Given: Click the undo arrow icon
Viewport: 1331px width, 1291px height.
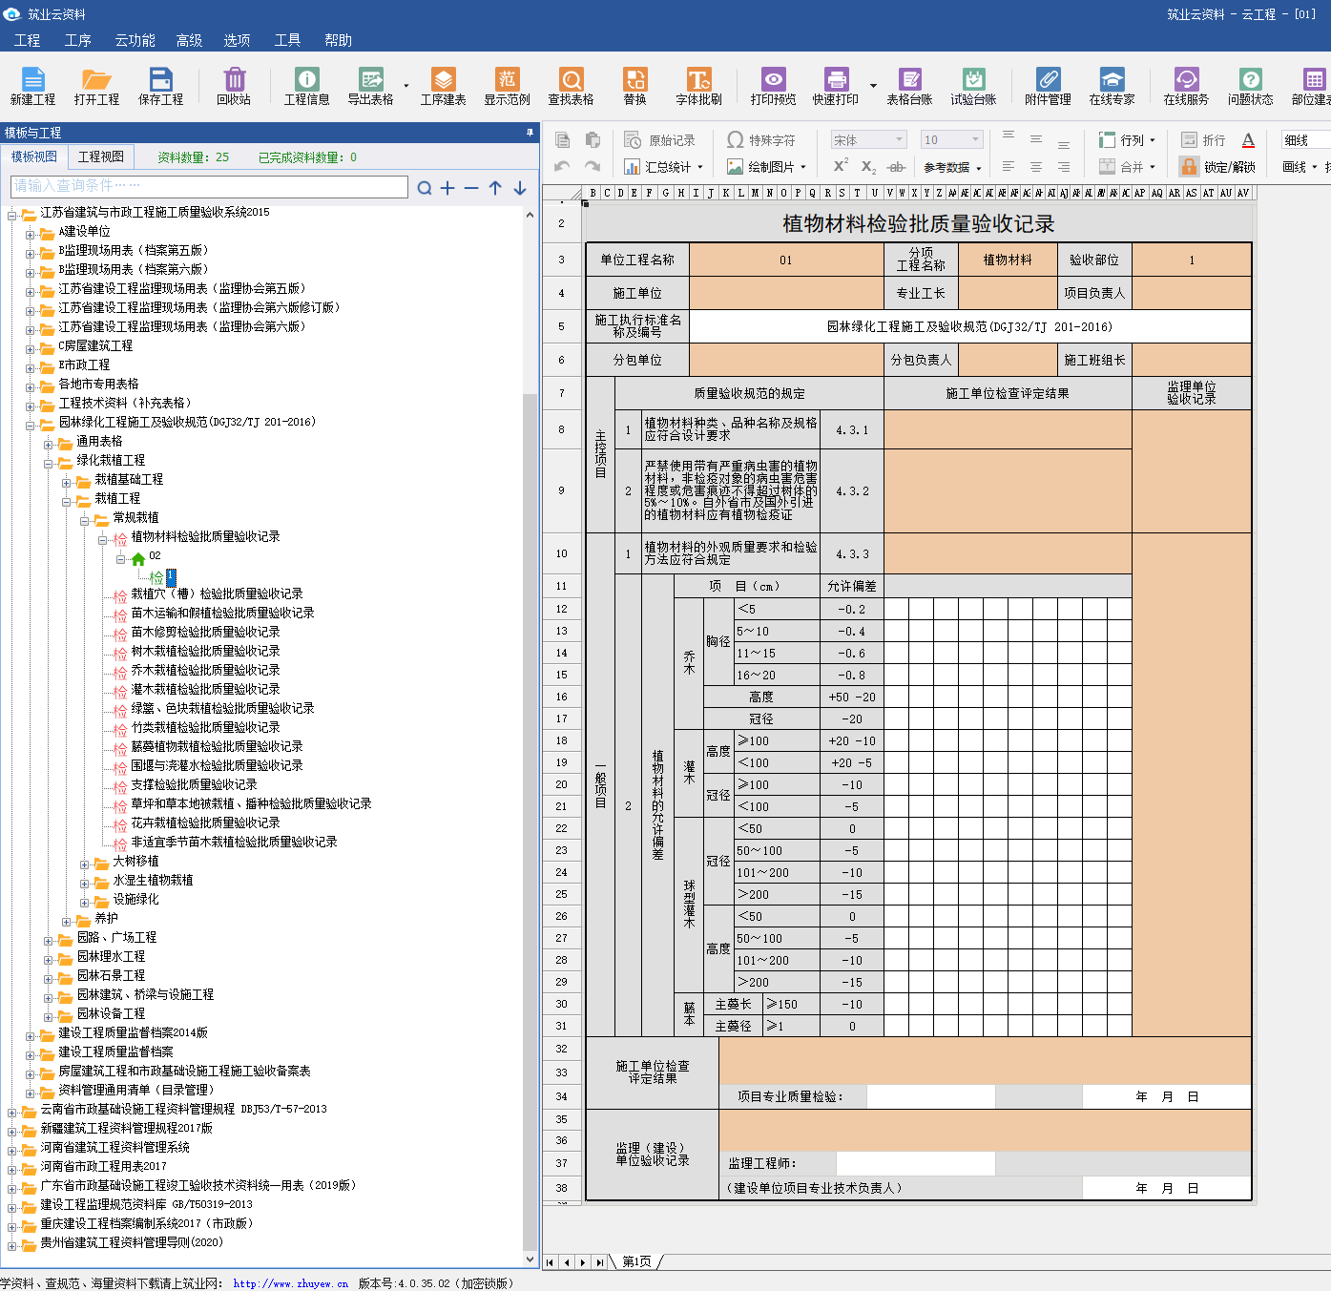Looking at the screenshot, I should (x=563, y=166).
